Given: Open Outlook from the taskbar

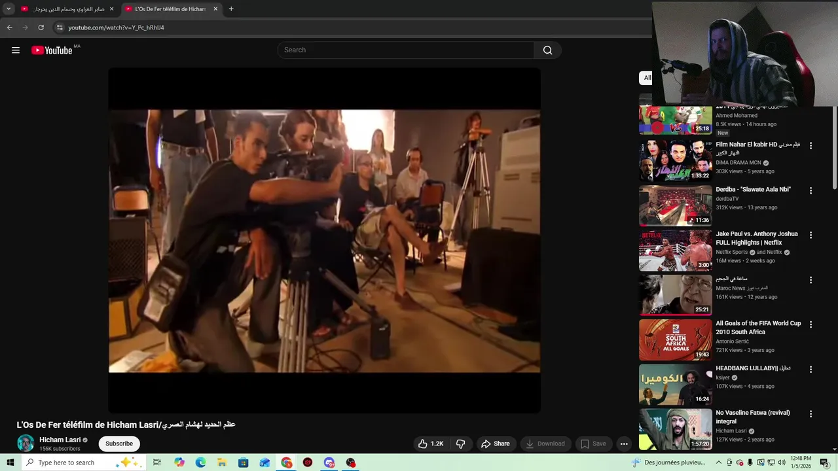Looking at the screenshot, I should point(264,462).
